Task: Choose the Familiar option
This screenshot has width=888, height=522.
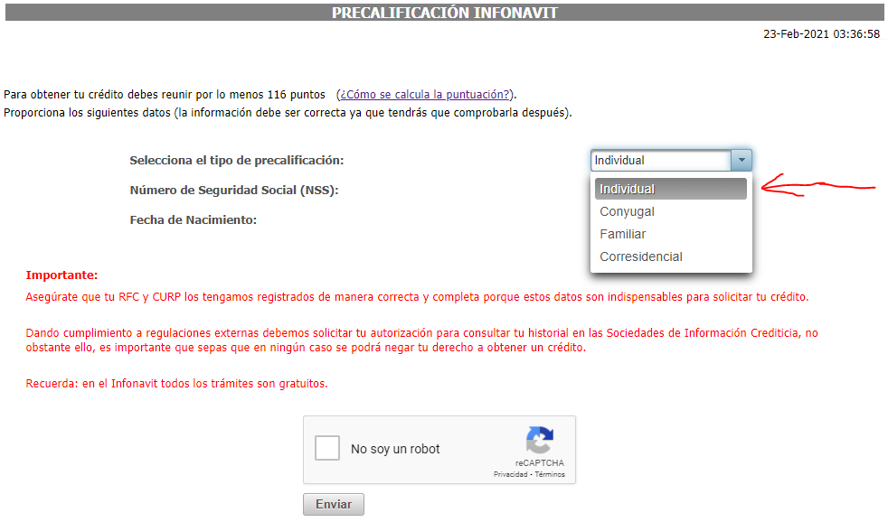Action: [671, 234]
